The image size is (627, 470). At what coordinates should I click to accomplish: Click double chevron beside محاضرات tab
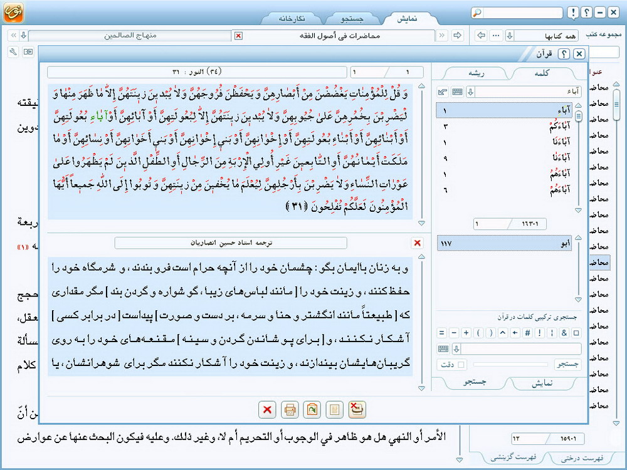(x=442, y=36)
